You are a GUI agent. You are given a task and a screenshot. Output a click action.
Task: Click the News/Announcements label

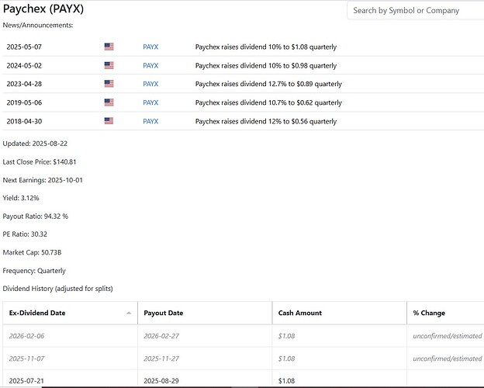pyautogui.click(x=38, y=26)
